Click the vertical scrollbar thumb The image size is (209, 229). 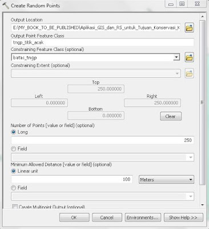[202, 102]
